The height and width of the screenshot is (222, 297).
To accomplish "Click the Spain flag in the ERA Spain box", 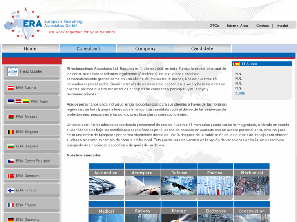I will pyautogui.click(x=236, y=64).
